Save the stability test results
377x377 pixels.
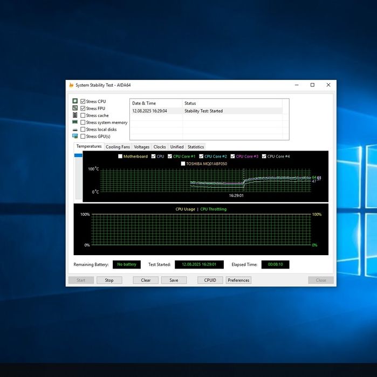174,280
